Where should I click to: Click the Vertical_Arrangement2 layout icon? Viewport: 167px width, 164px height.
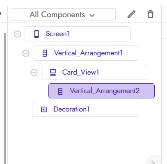click(x=60, y=91)
